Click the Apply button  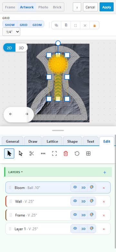107,7
